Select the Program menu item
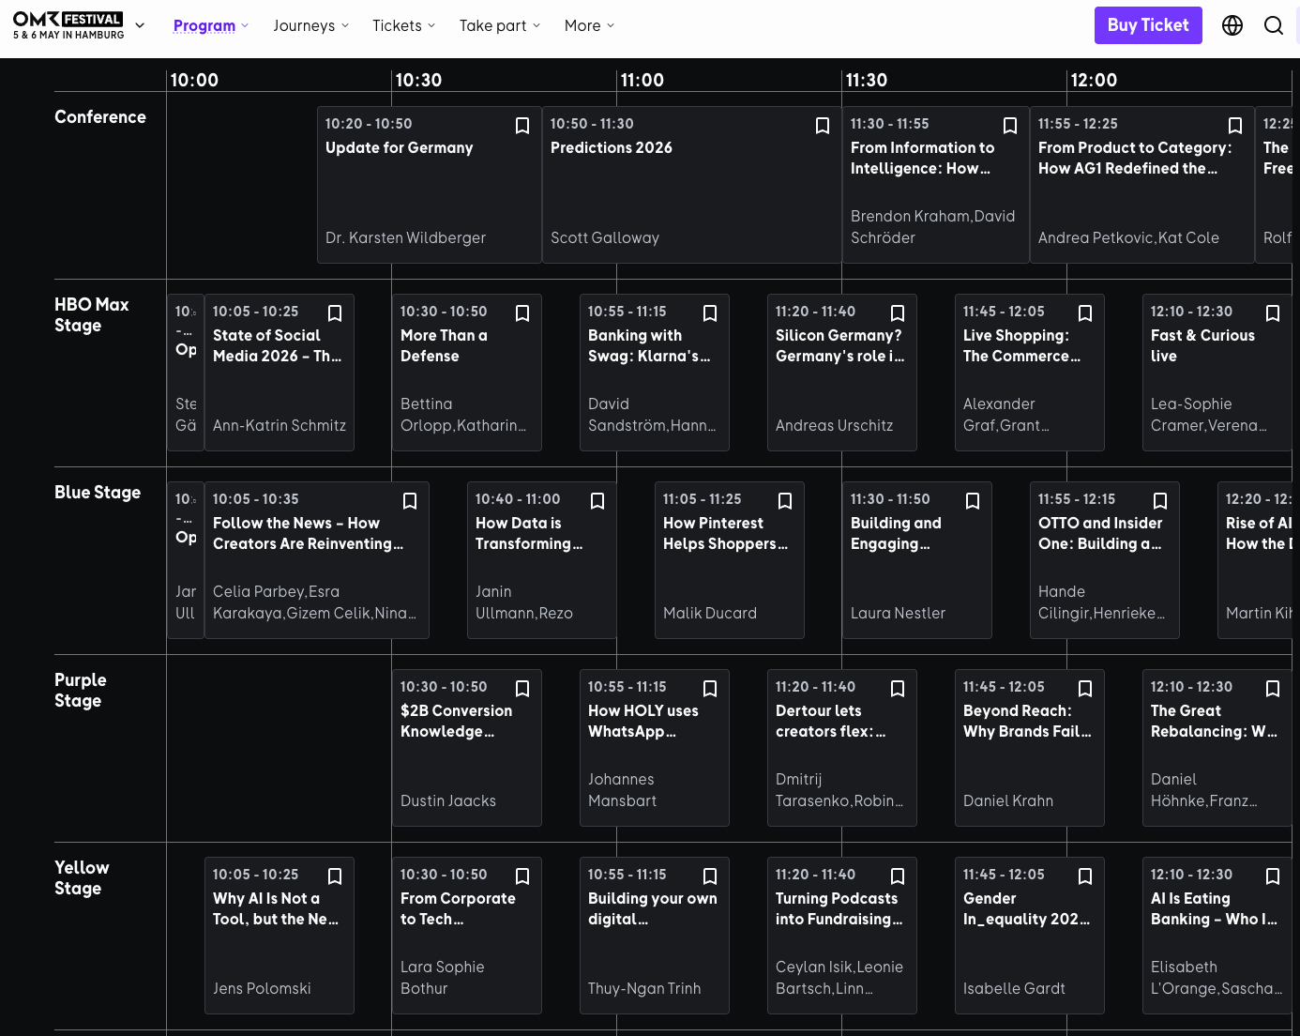 coord(204,25)
